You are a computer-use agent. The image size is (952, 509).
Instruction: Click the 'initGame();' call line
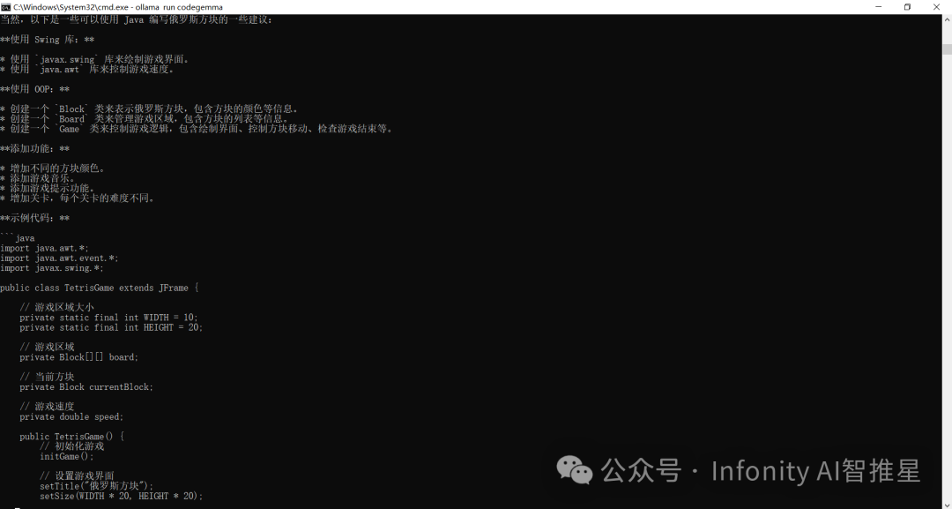[67, 456]
